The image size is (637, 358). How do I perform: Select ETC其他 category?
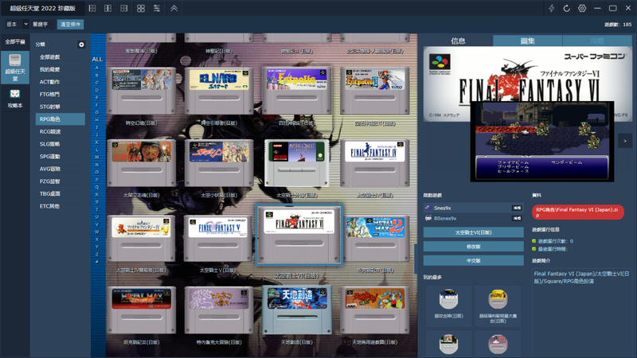pos(61,206)
